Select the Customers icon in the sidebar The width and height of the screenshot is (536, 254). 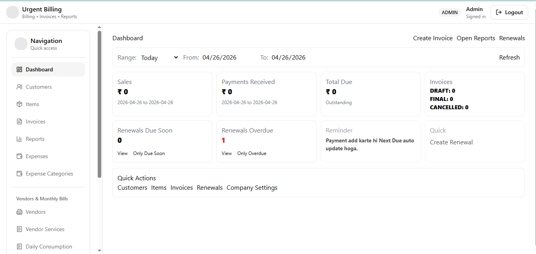point(19,87)
